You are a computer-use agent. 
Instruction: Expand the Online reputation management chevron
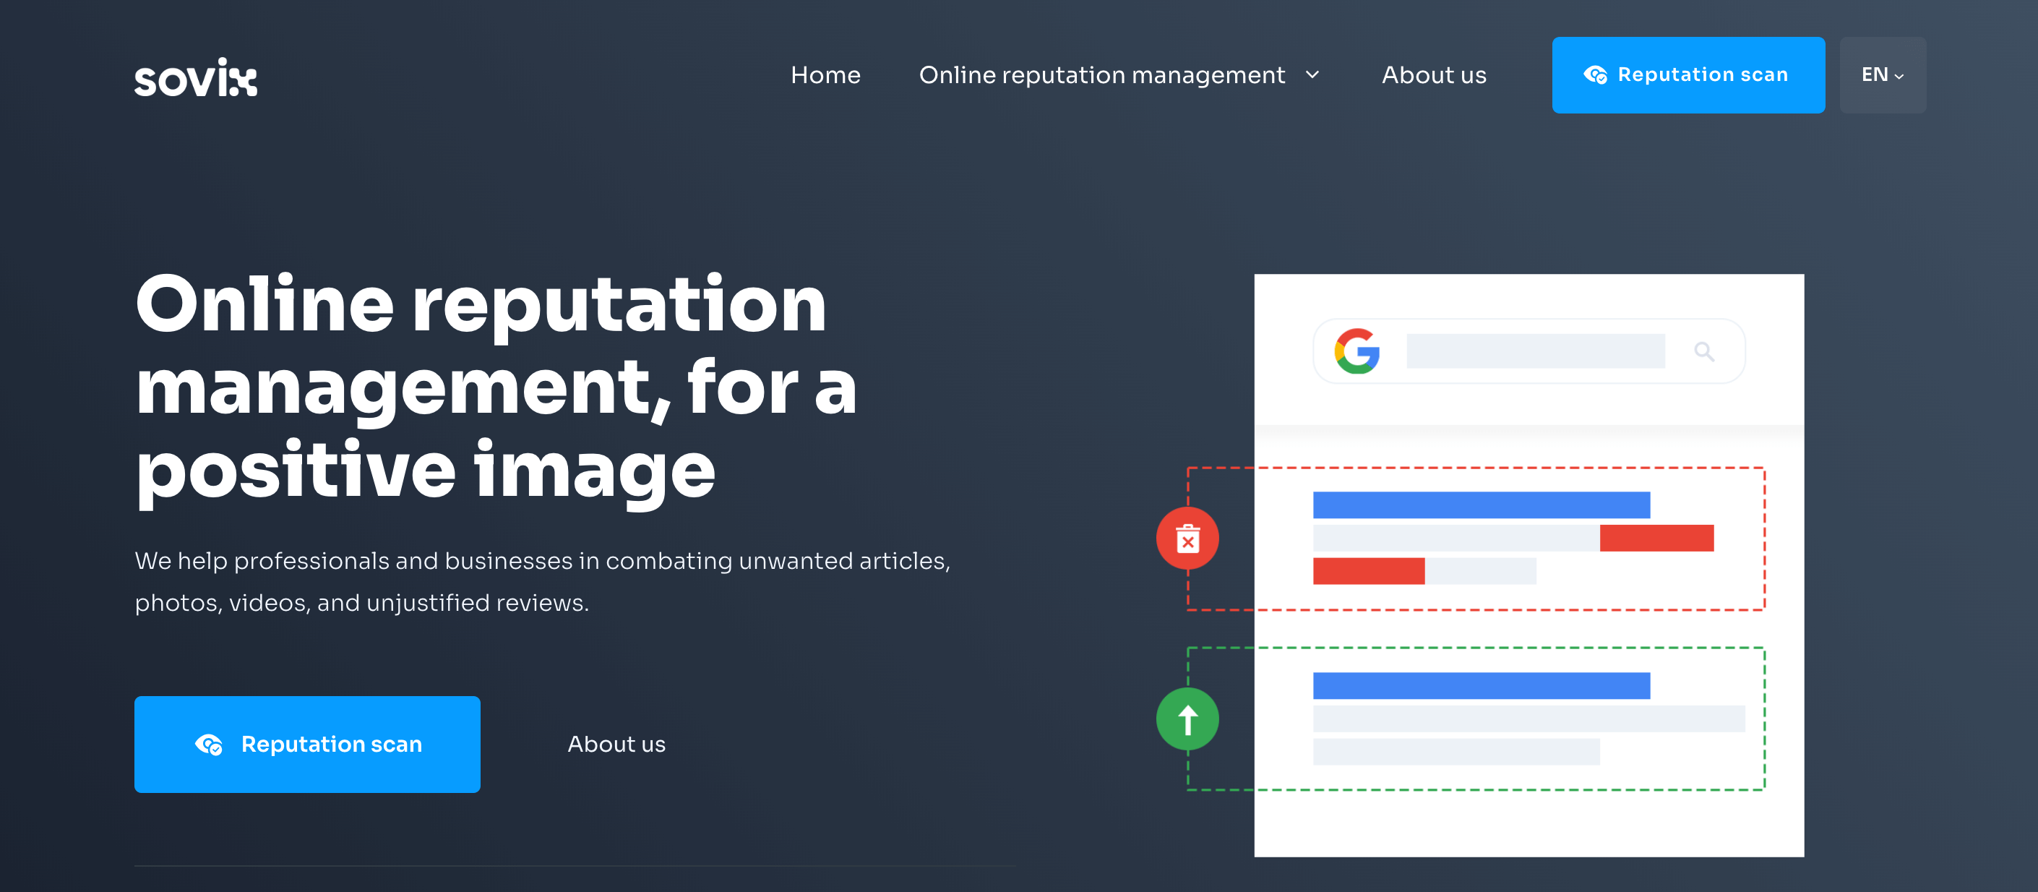point(1312,75)
